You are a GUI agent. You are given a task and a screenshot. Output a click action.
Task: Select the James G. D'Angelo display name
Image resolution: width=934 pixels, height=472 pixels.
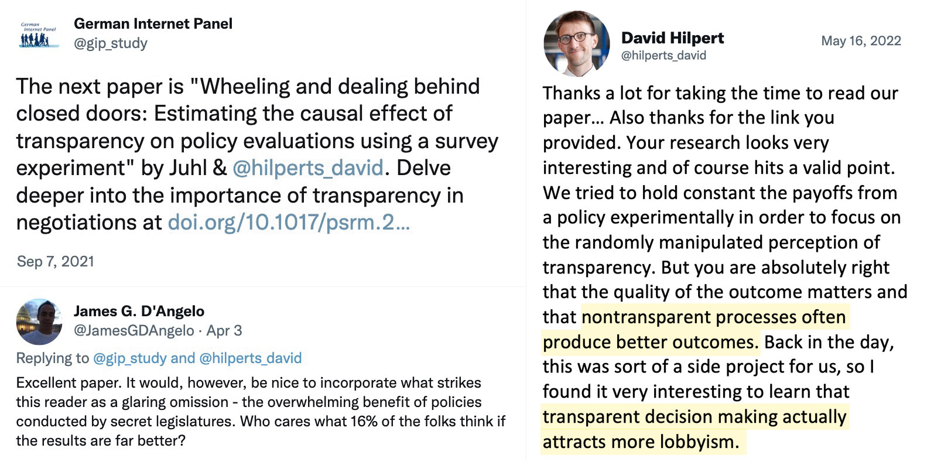pos(139,311)
